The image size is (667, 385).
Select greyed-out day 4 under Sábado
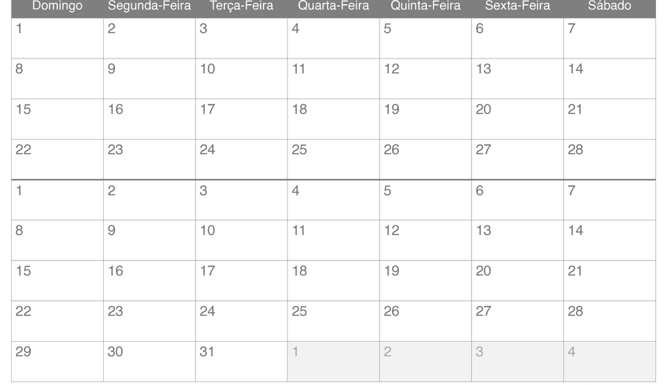(609, 362)
